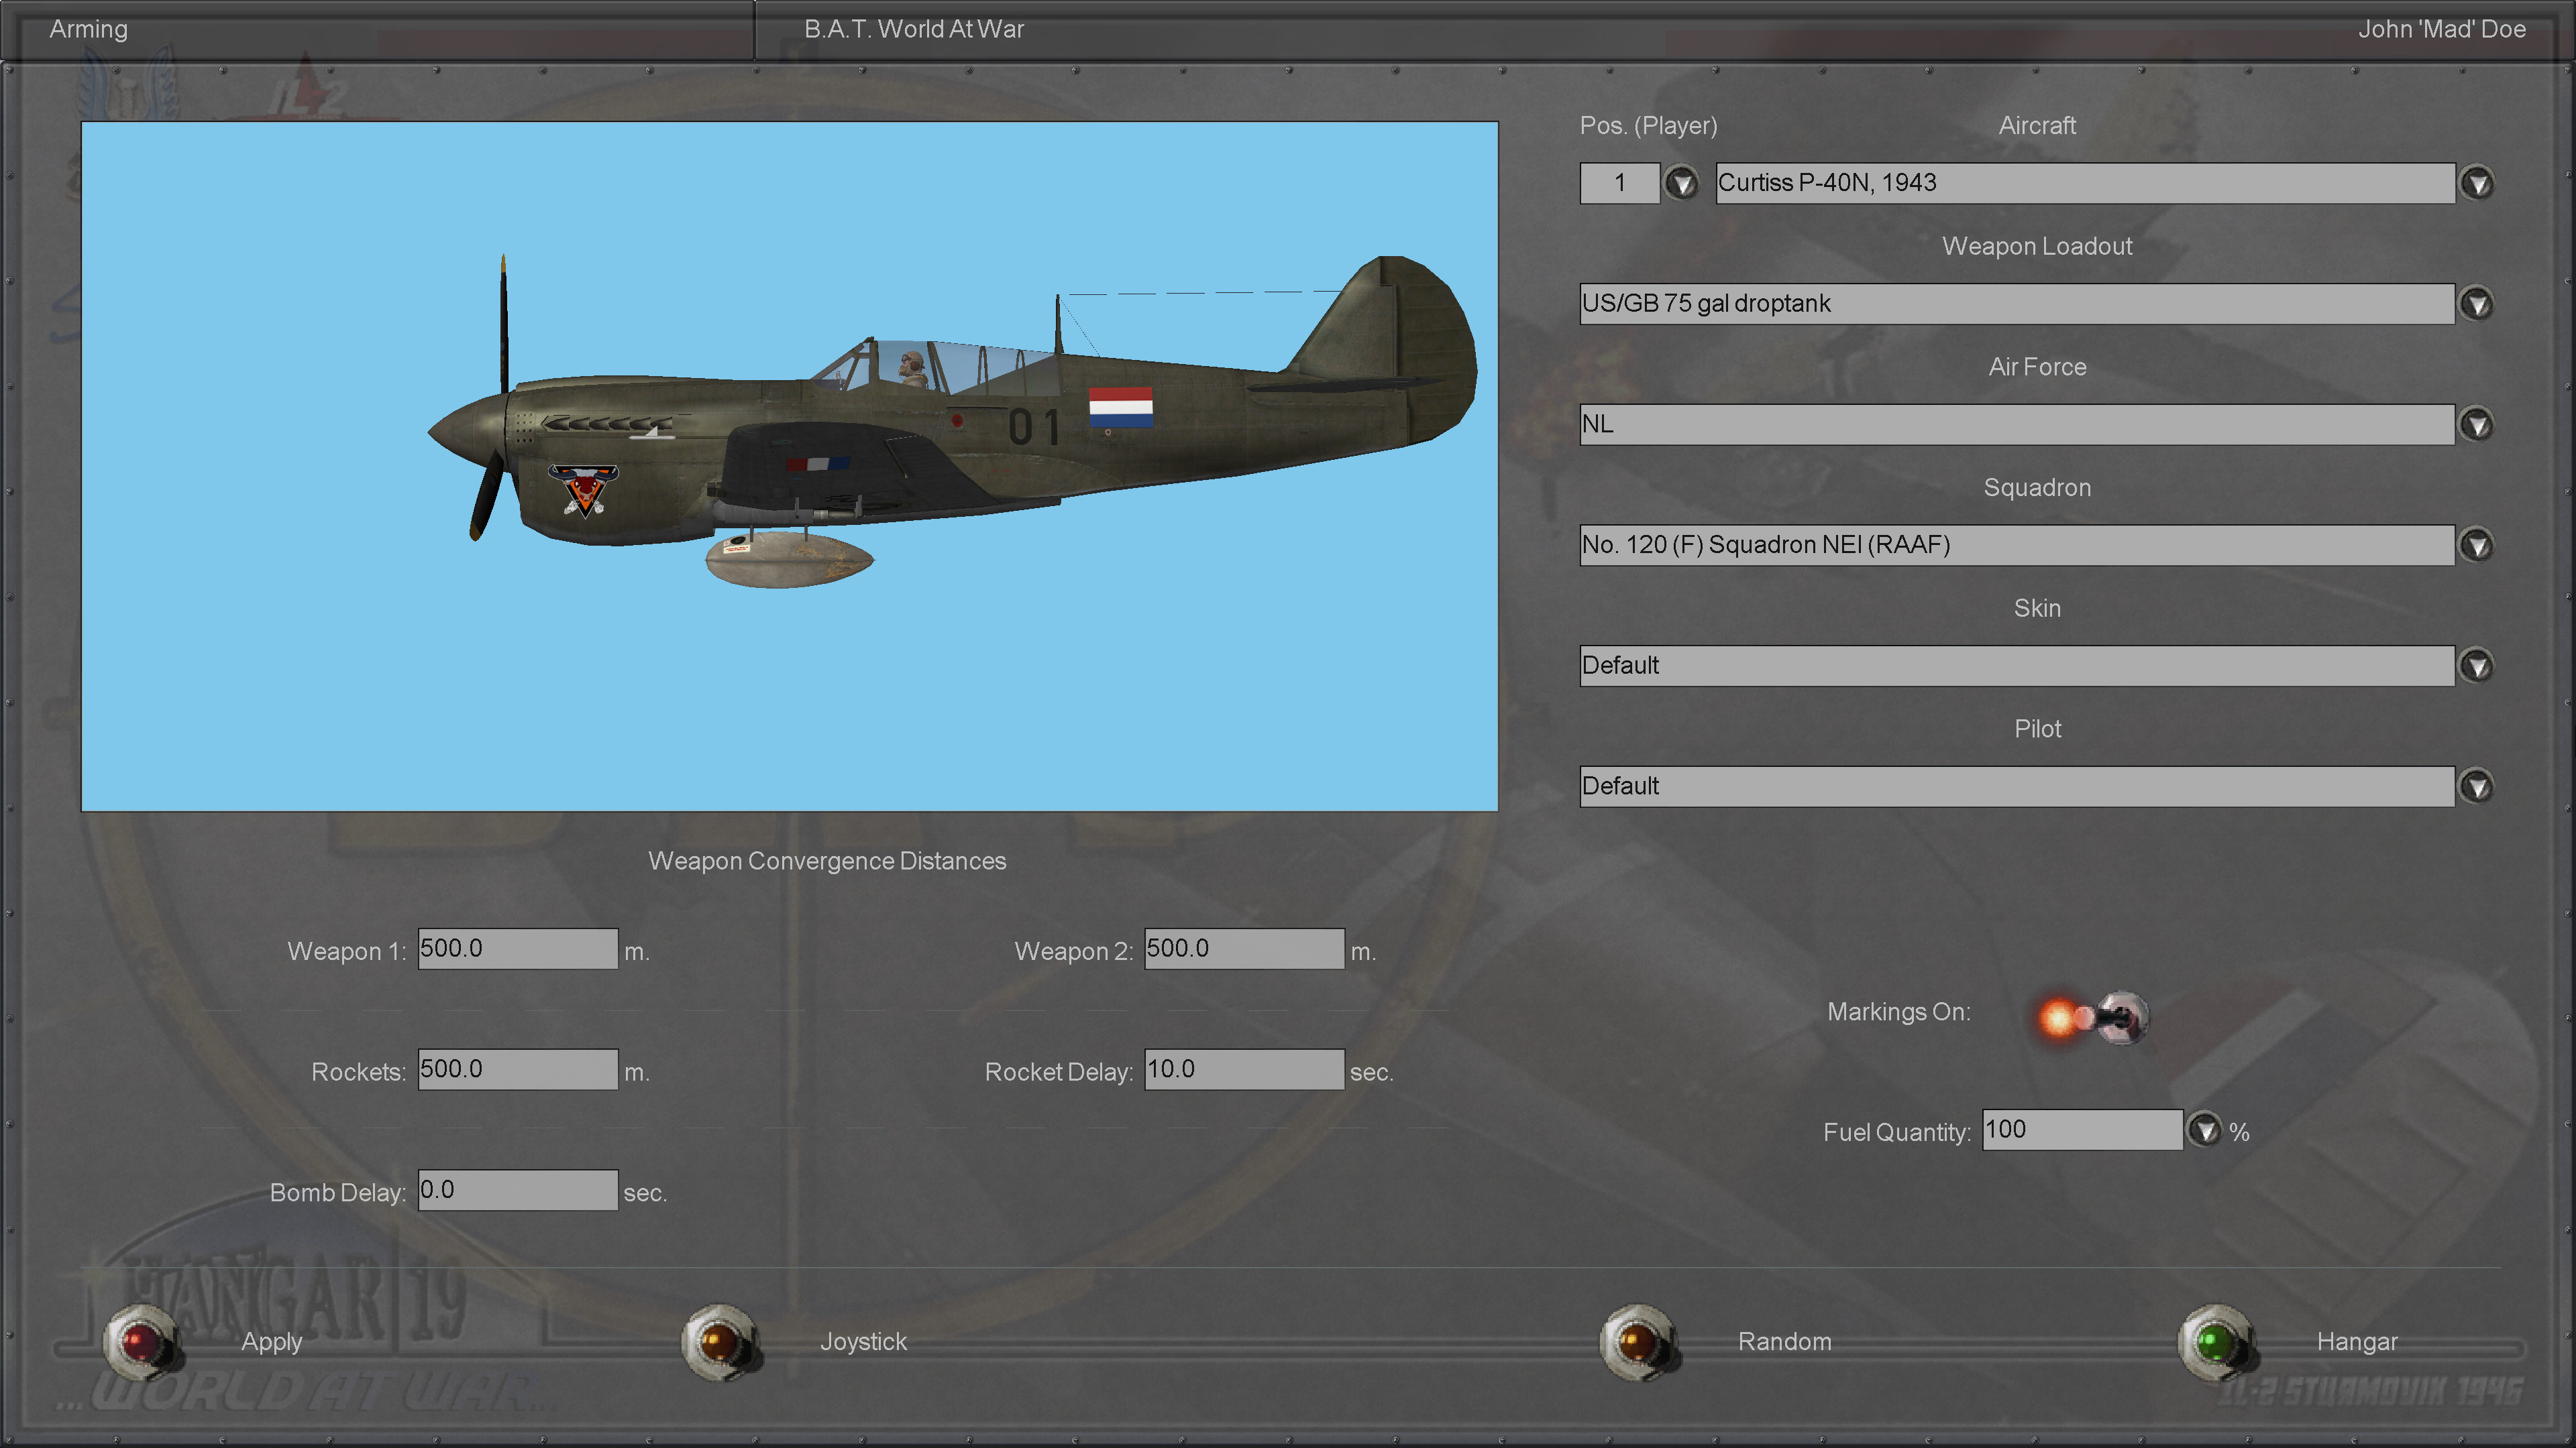Click the Arming title tab
The image size is (2576, 1448).
89,29
